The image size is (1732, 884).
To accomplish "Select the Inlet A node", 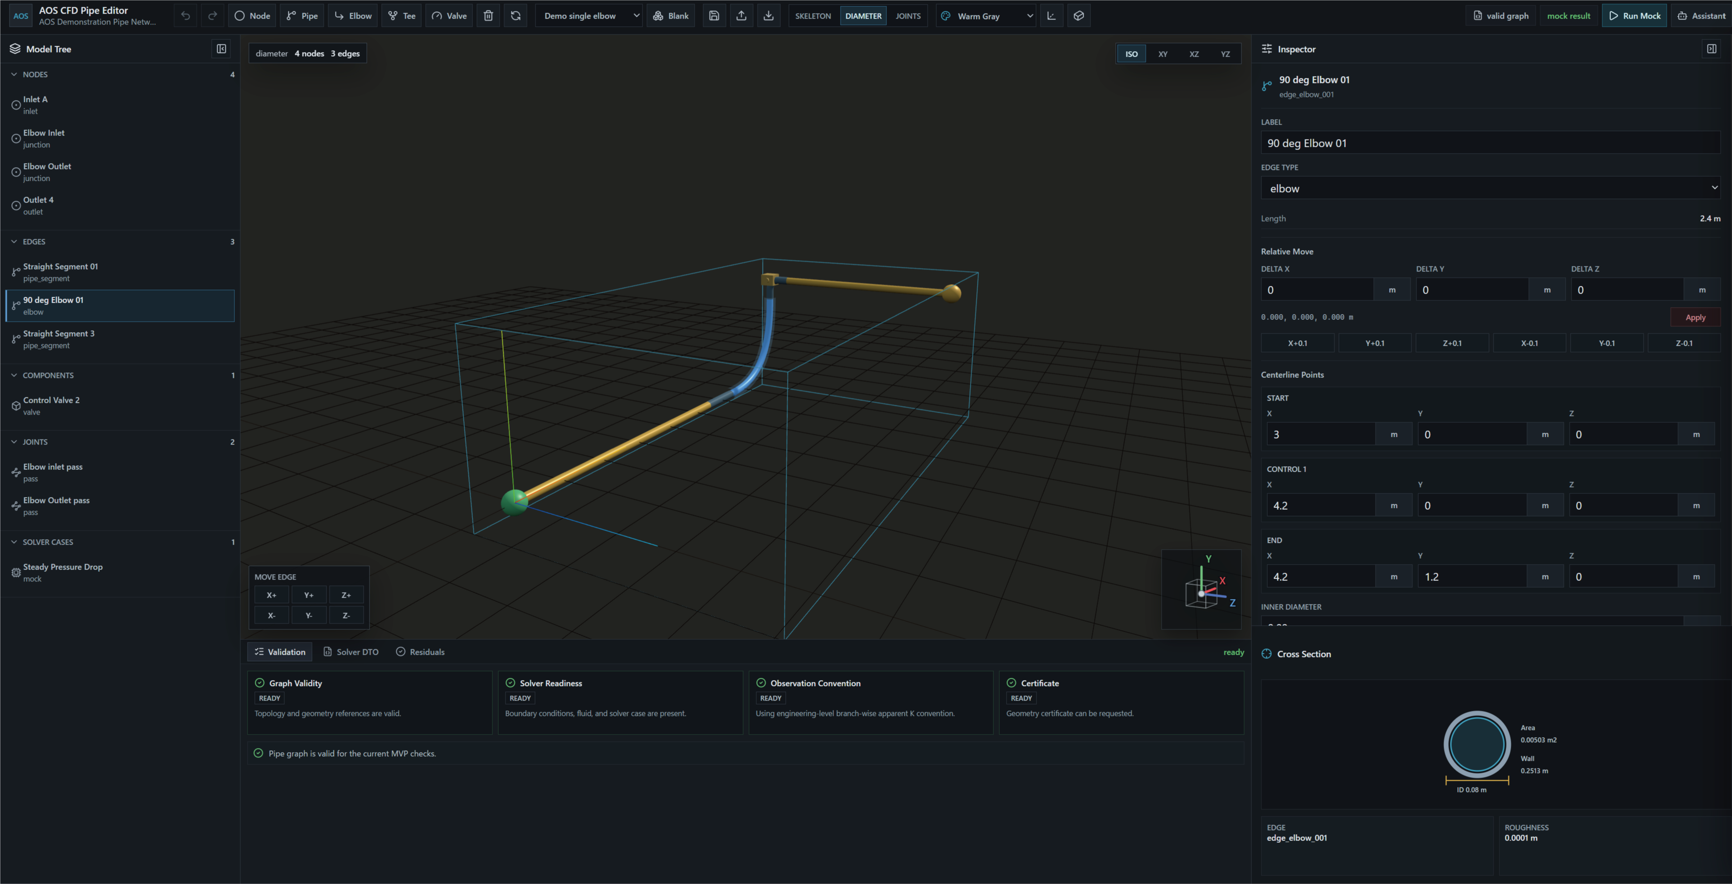I will (x=120, y=105).
